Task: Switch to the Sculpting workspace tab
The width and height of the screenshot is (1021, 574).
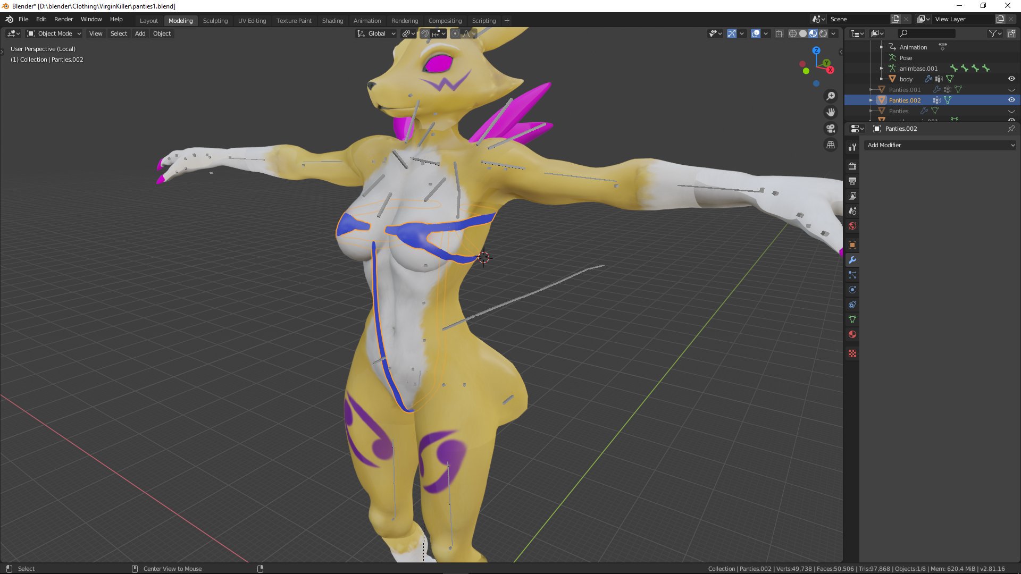Action: (x=215, y=21)
